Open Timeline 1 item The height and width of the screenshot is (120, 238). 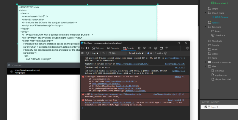tap(218, 35)
